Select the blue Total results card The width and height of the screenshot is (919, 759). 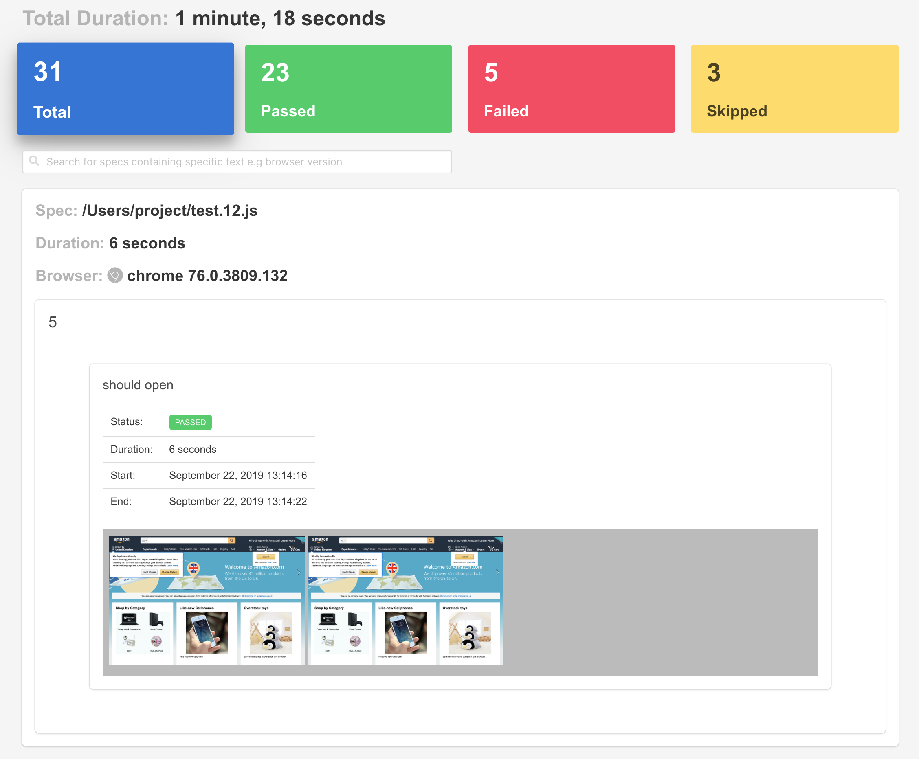tap(125, 89)
